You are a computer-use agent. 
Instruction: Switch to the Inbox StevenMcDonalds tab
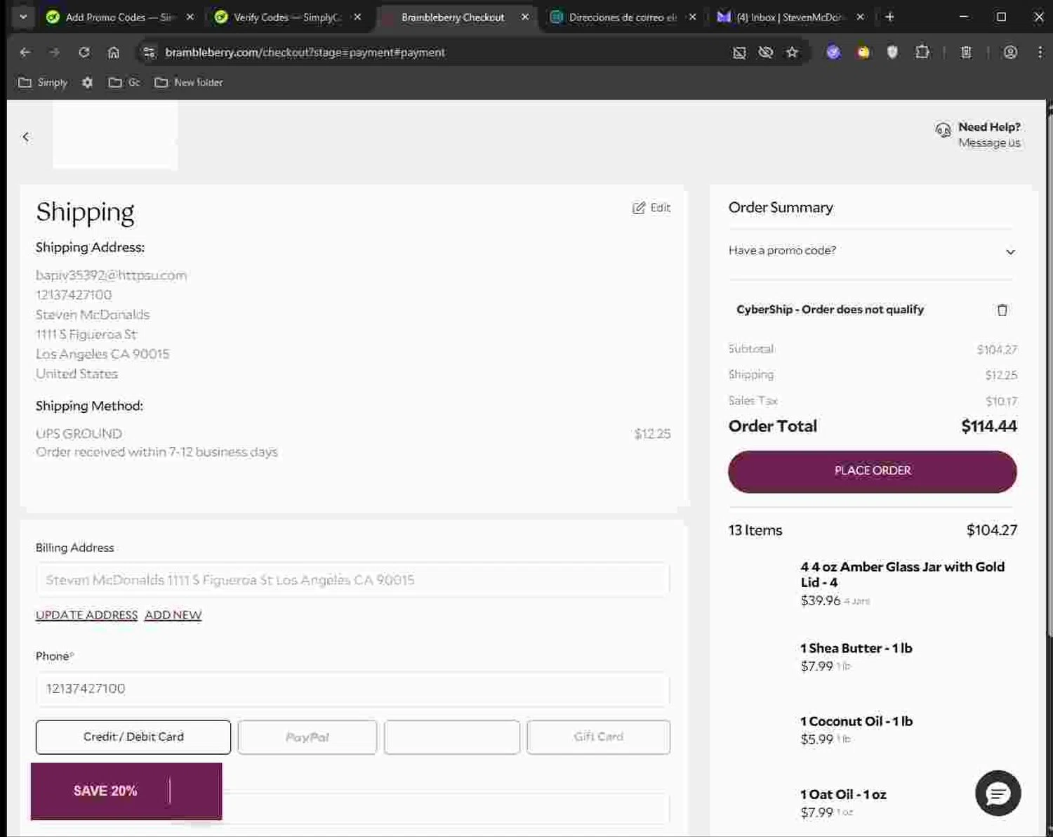click(x=788, y=17)
